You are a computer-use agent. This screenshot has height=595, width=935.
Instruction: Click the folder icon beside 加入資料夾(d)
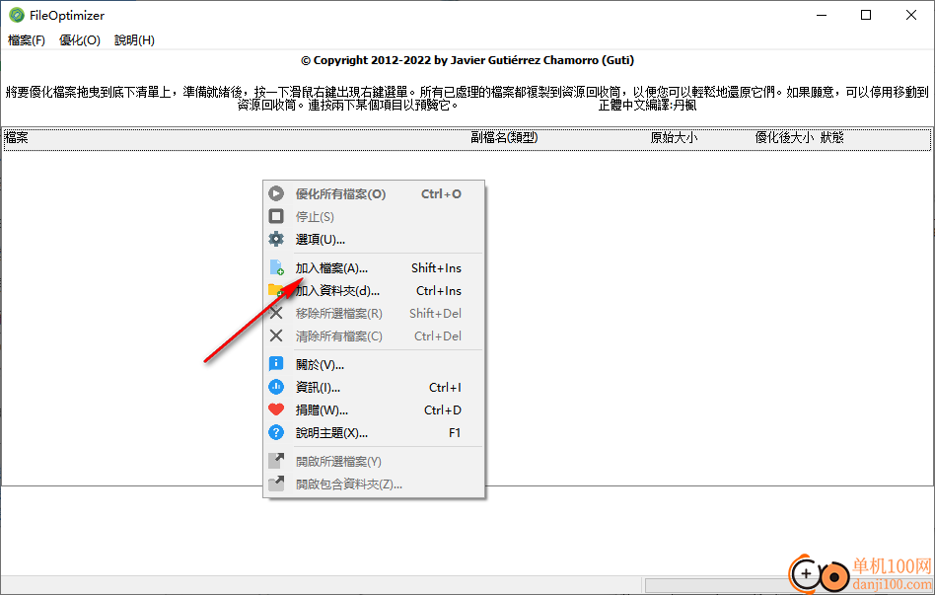276,290
